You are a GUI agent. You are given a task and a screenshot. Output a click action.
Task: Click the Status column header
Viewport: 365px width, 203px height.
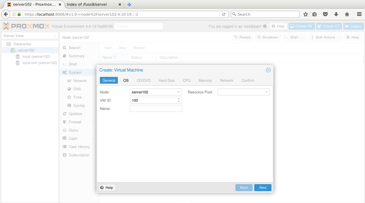(142, 58)
